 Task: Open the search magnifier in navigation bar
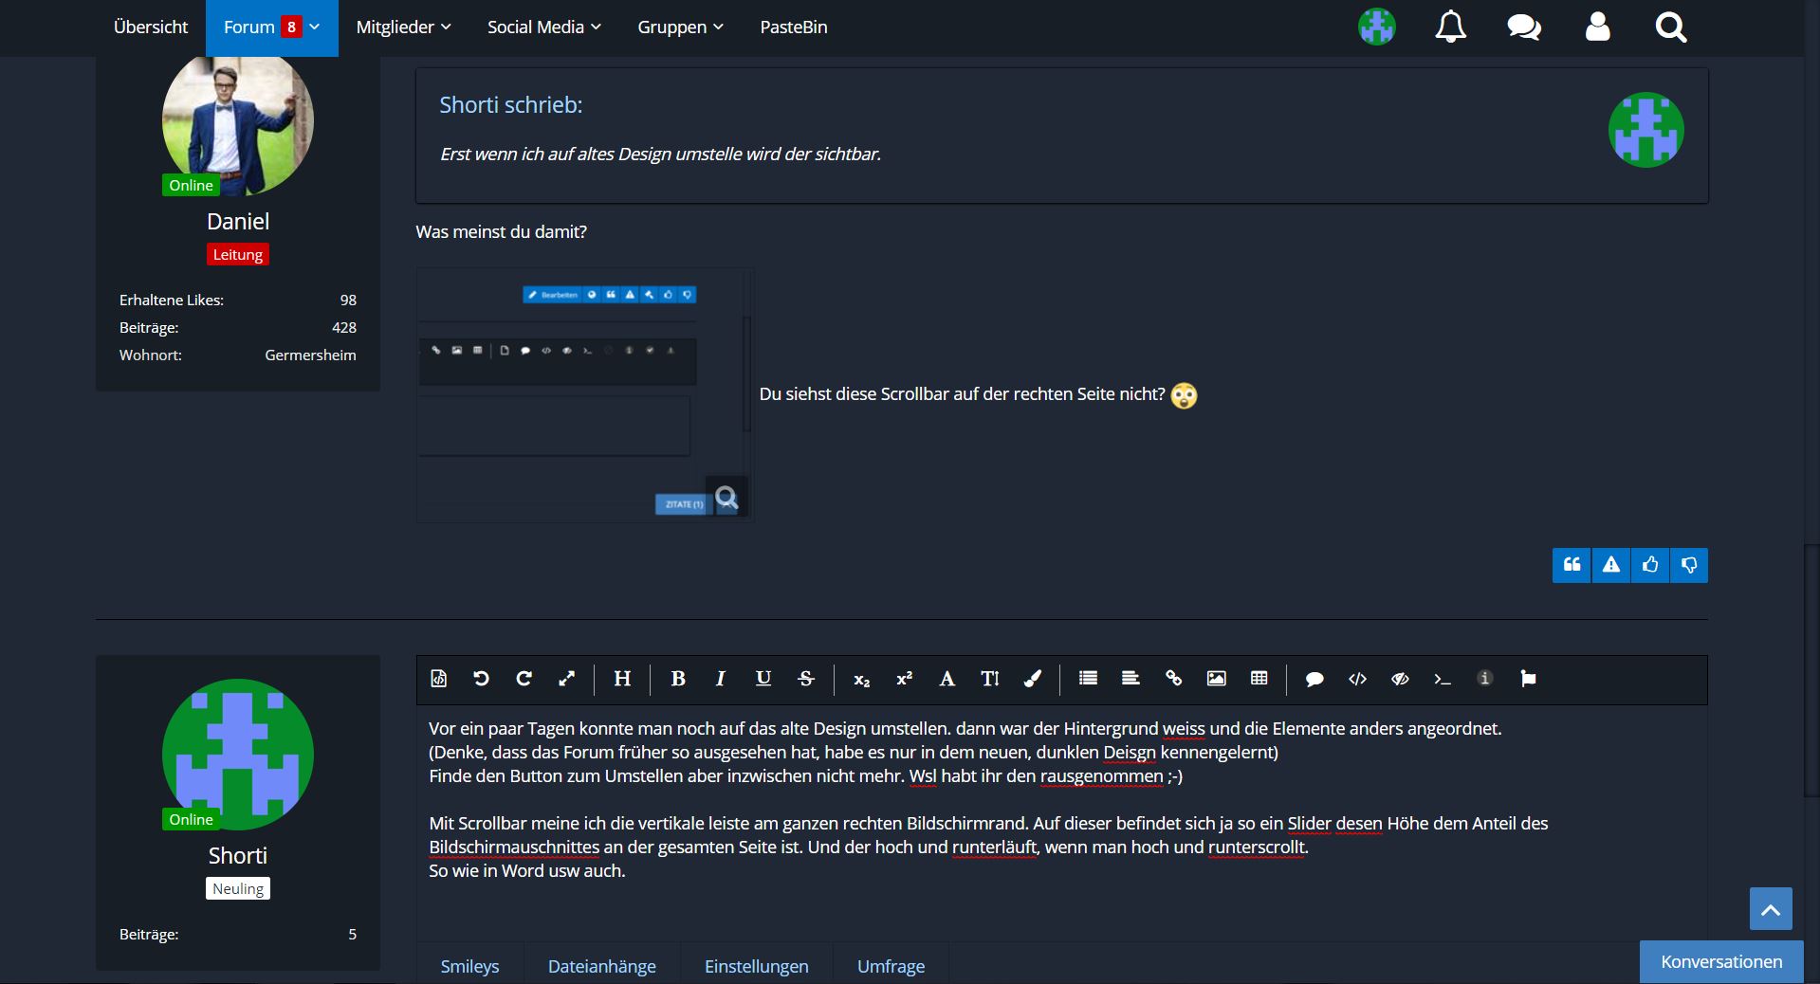point(1670,27)
